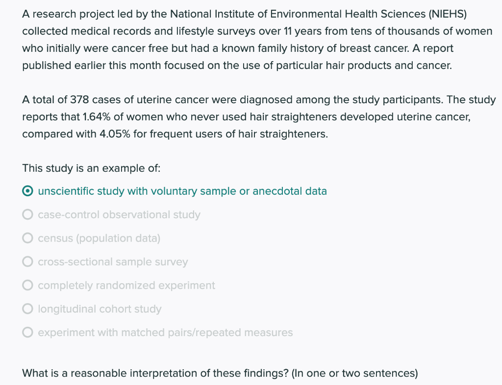Click the selected unscientific study radio button
Screen dimensions: 502x385
[x=28, y=191]
